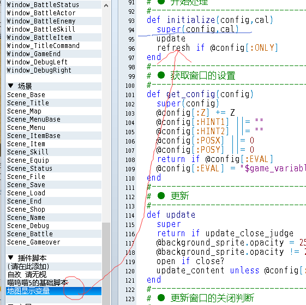Select Window_BattleStatus script

pyautogui.click(x=54, y=5)
